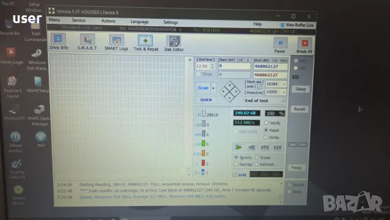Open Drive Info panel
390x220 pixels.
[x=58, y=42]
